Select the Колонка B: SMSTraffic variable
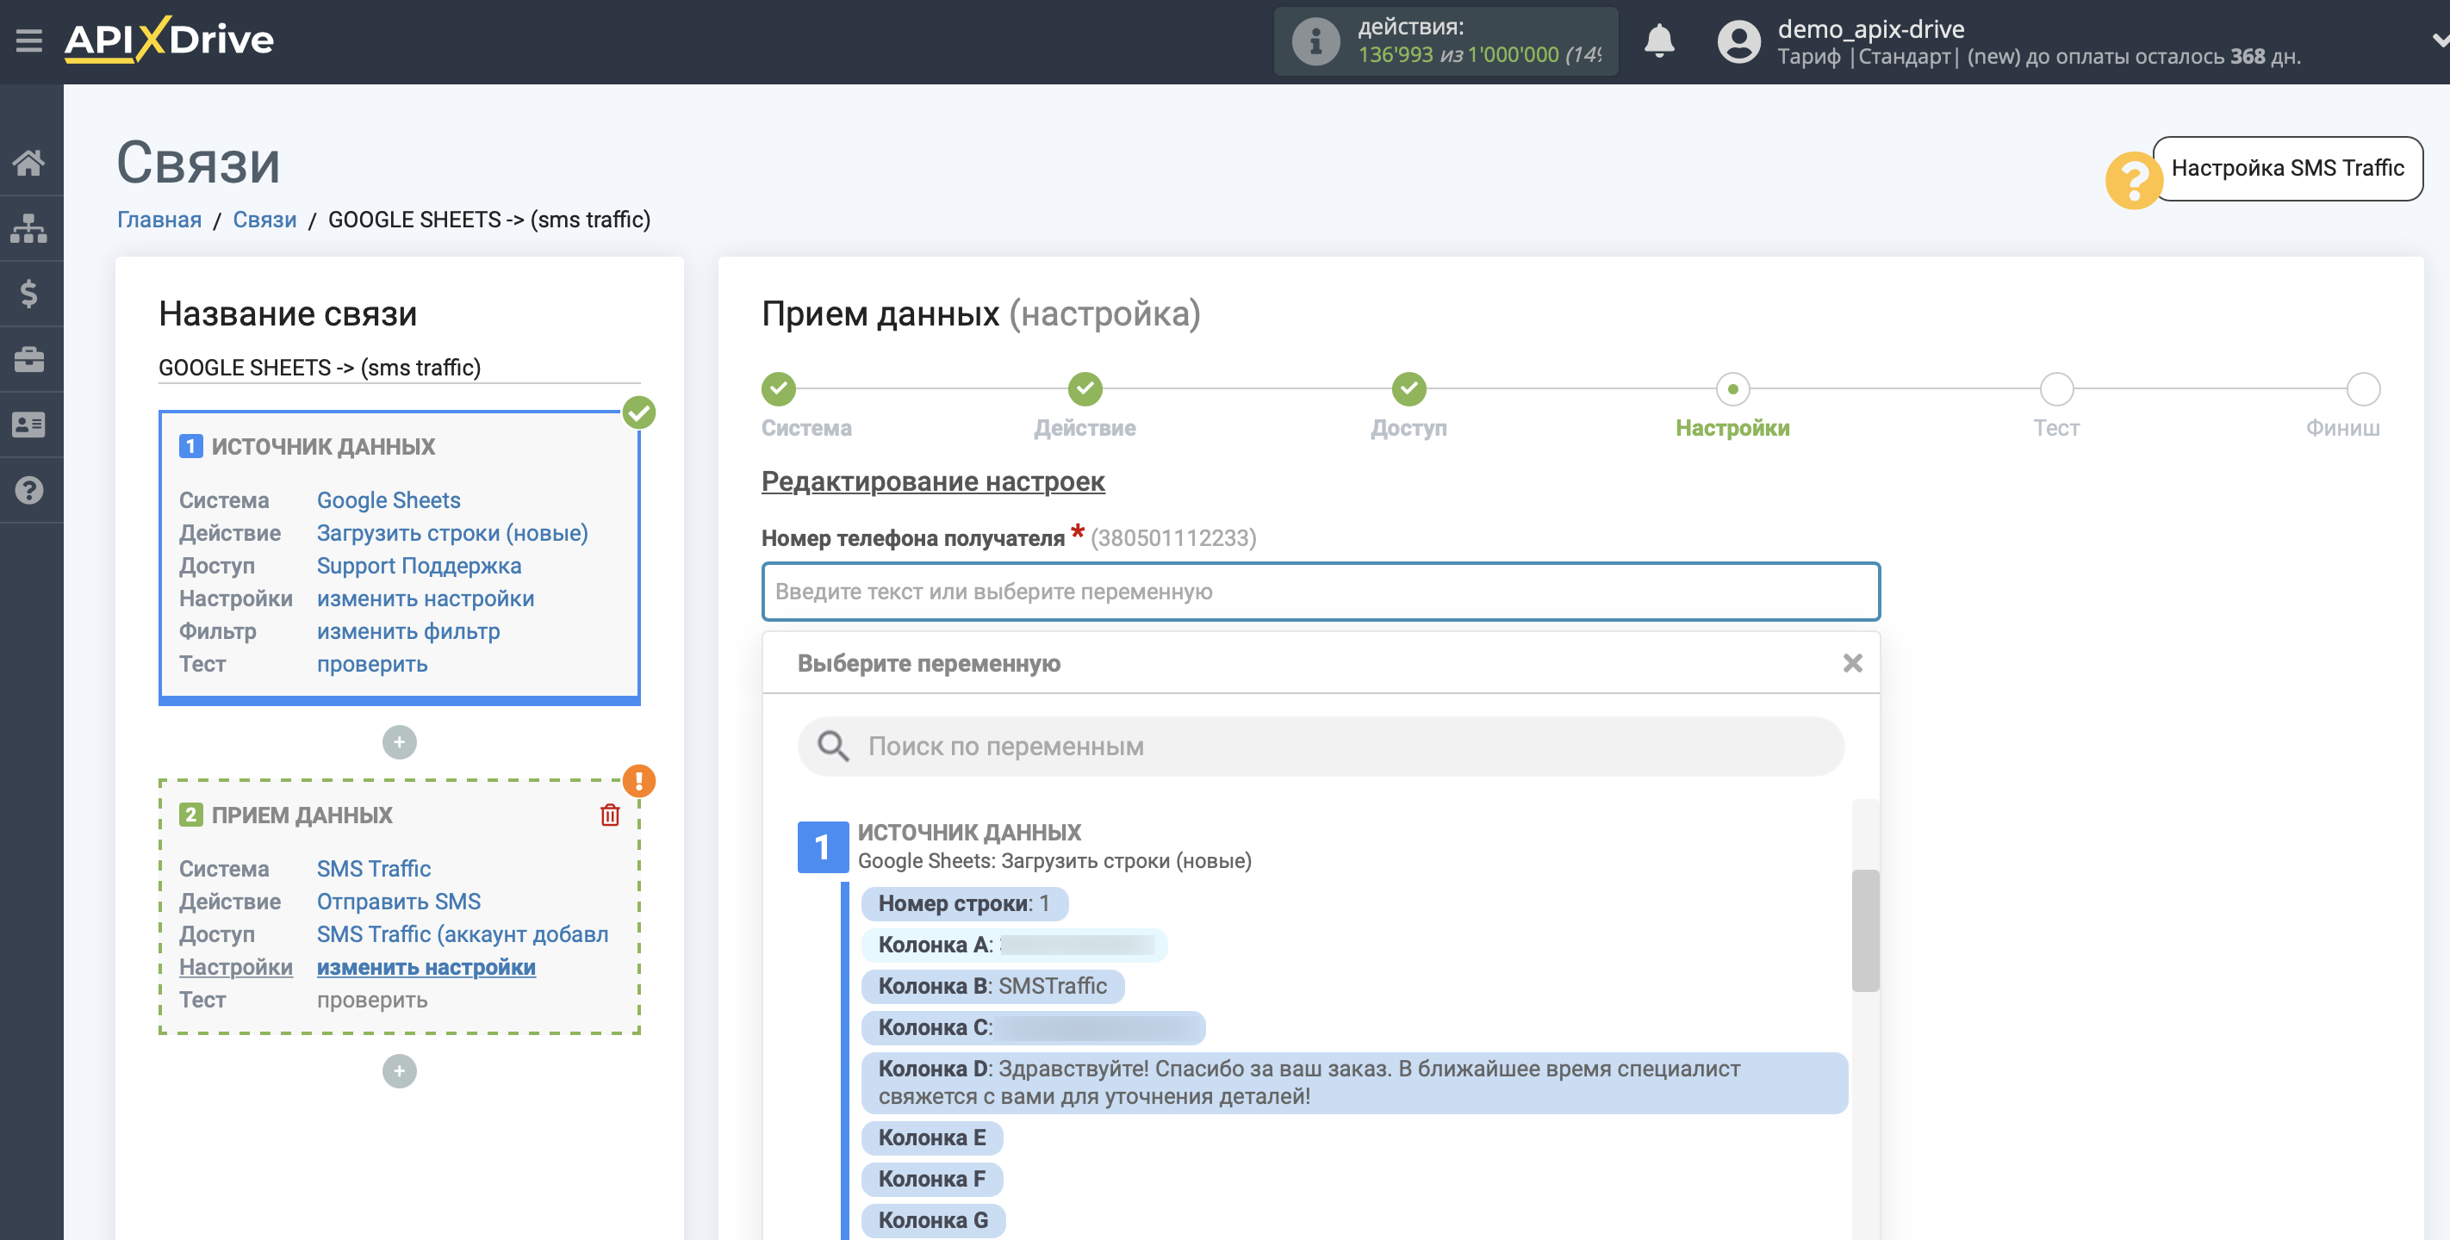This screenshot has height=1240, width=2450. (992, 986)
